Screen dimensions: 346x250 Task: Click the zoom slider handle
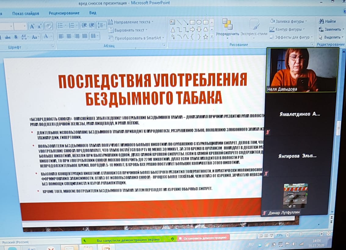tap(301, 234)
